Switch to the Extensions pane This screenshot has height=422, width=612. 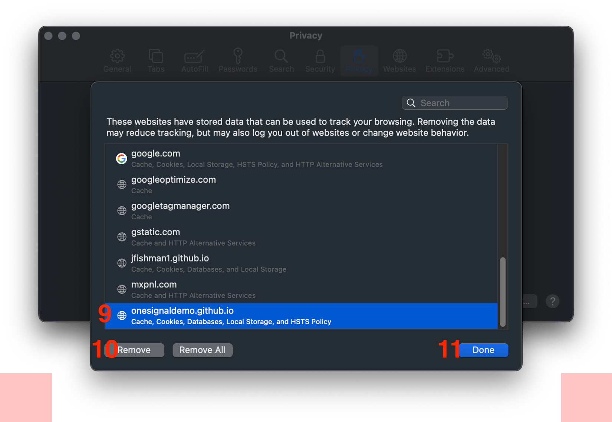point(445,61)
